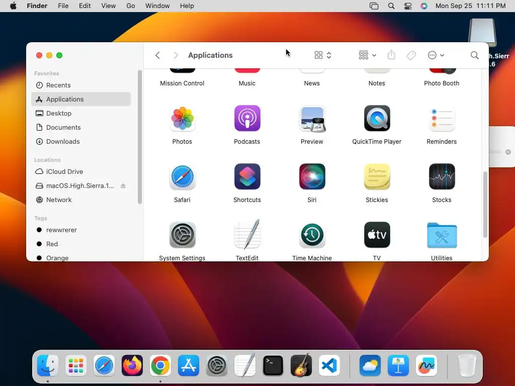The height and width of the screenshot is (386, 515).
Task: Click the Edit Tags toolbar icon
Action: (x=411, y=55)
